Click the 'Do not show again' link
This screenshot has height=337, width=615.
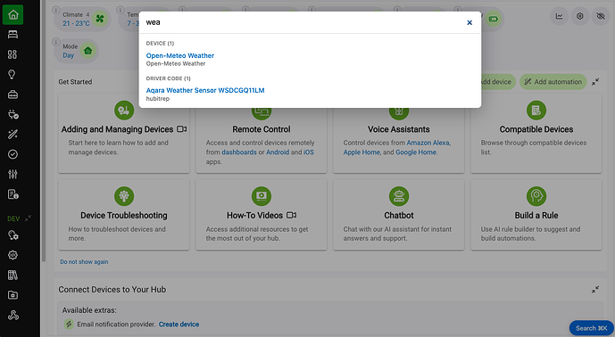[84, 262]
